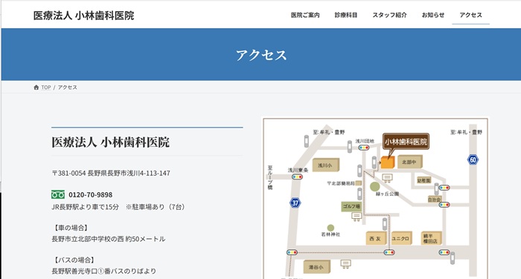The width and height of the screenshot is (521, 279).
Task: Click the 小林歯科医院 callout on the map
Action: click(x=406, y=142)
